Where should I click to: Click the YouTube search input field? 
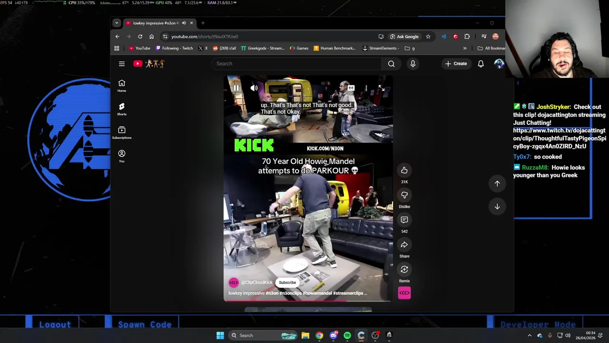click(x=297, y=63)
